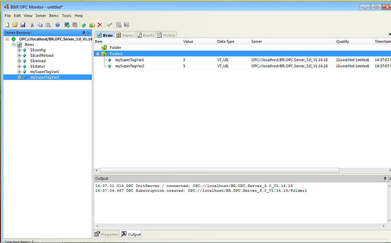Click the greyed table grid toolbar icon
391x243 pixels.
[119, 25]
